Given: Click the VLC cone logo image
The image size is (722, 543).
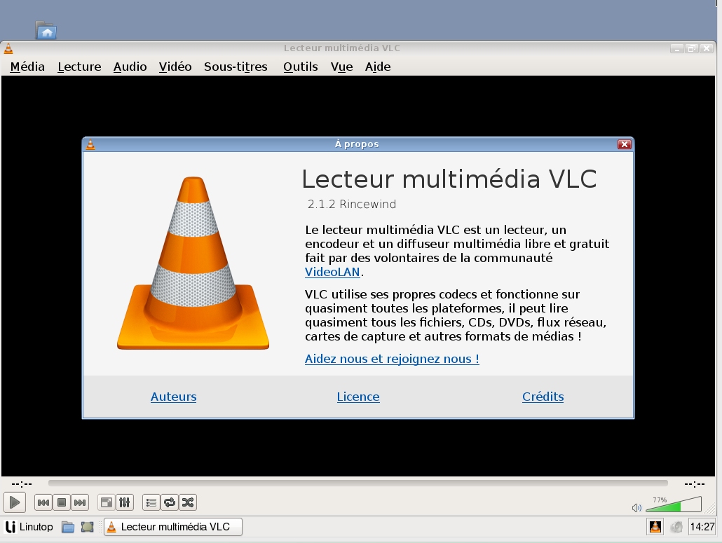Looking at the screenshot, I should [x=193, y=263].
